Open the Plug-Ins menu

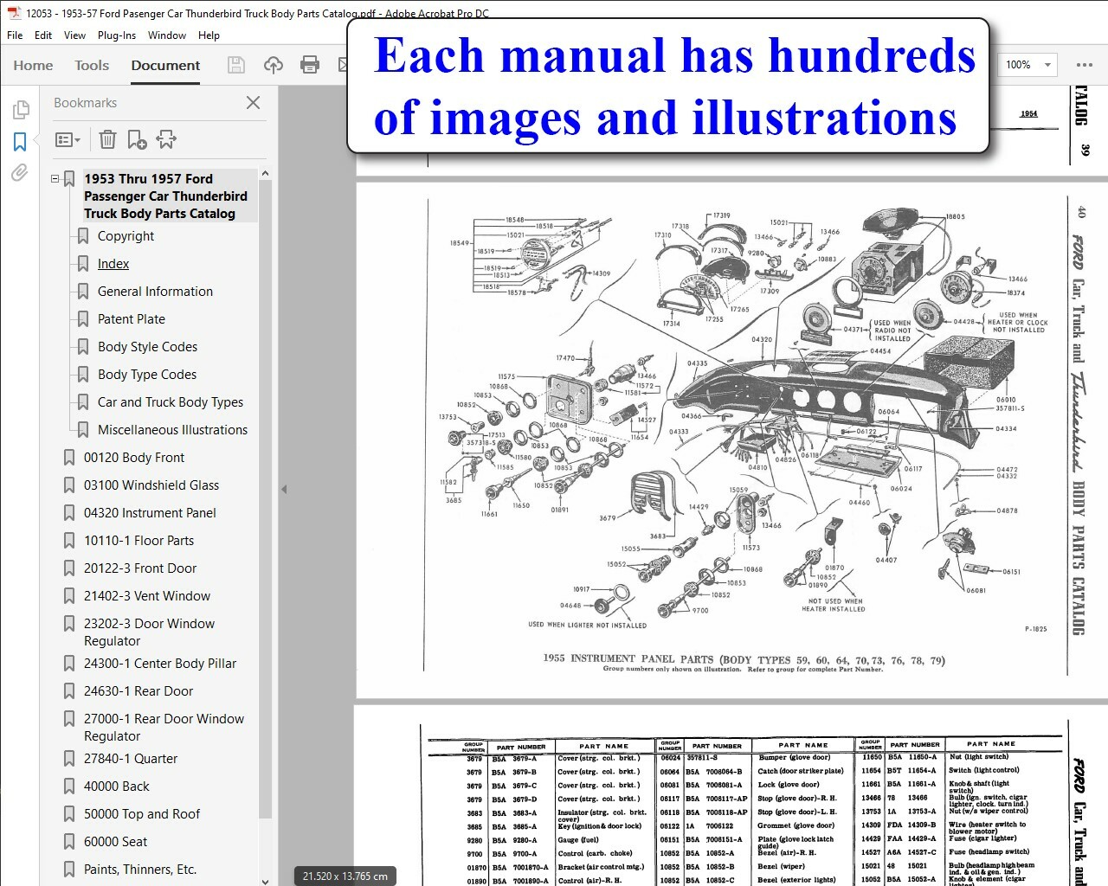point(117,35)
